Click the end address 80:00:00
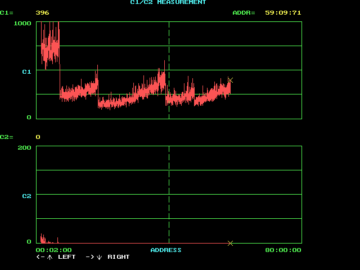360x270 pixels. pos(283,250)
